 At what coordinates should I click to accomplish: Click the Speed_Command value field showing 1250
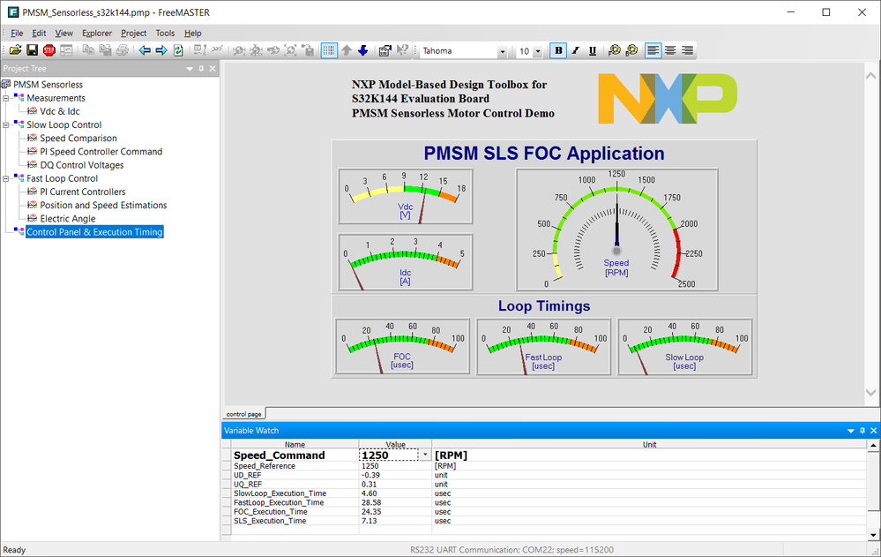click(389, 455)
